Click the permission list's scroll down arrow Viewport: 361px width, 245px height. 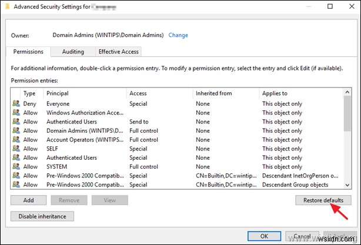pyautogui.click(x=347, y=185)
